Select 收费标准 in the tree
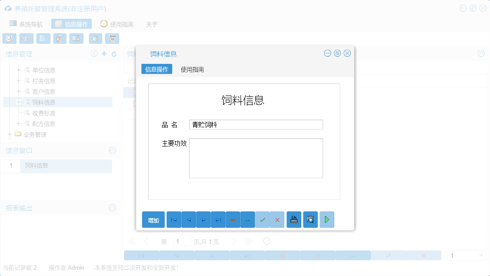The image size is (490, 276). [44, 113]
